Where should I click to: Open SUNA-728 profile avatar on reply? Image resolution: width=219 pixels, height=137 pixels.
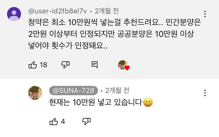(35, 93)
